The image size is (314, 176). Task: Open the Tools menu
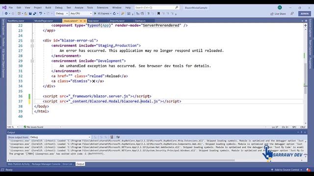point(90,8)
